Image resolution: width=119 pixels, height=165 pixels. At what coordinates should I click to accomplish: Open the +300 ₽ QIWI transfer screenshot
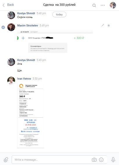pyautogui.click(x=55, y=42)
